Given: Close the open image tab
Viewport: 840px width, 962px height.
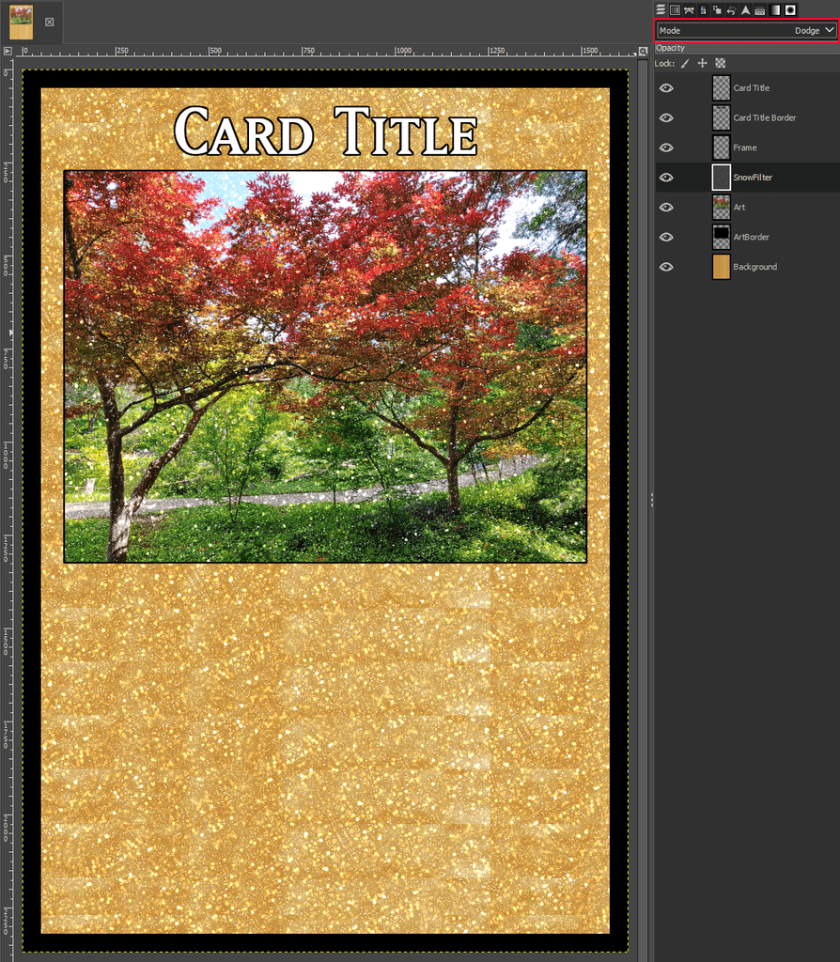Looking at the screenshot, I should [50, 22].
